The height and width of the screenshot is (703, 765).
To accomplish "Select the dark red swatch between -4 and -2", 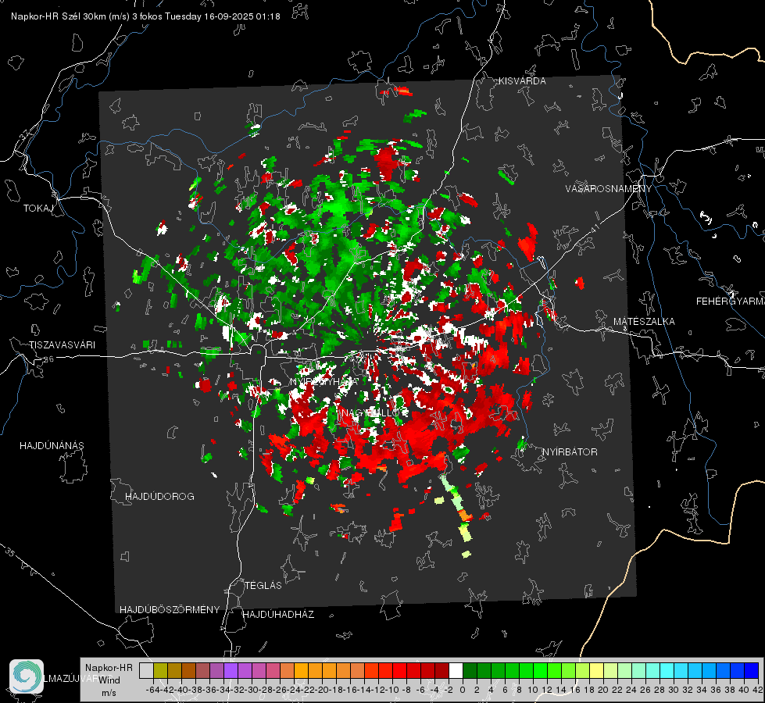I will click(x=441, y=670).
